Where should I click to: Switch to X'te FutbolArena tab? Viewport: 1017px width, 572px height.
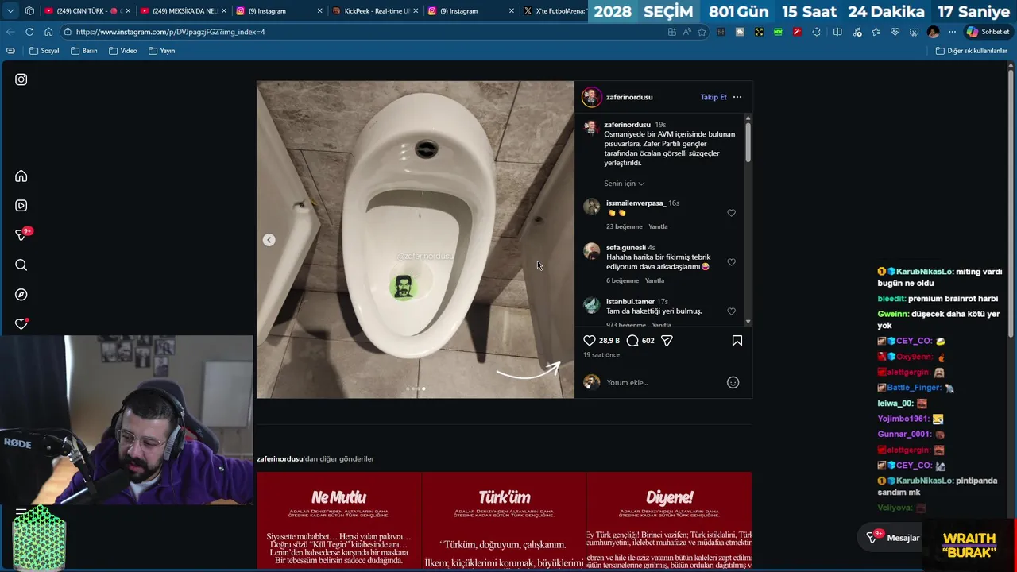tap(554, 11)
